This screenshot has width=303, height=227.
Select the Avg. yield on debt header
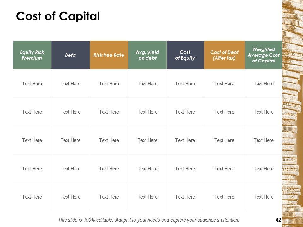(147, 55)
